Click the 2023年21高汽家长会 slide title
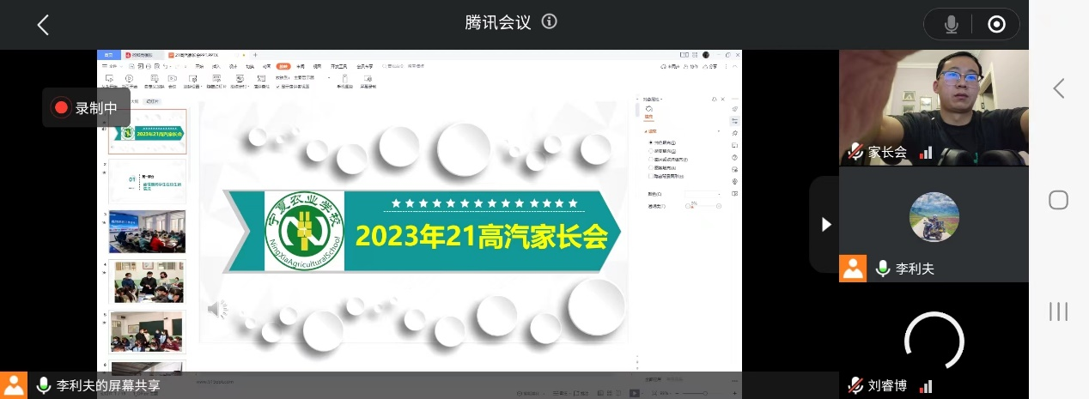Screen dimensions: 1089x399 click(481, 235)
